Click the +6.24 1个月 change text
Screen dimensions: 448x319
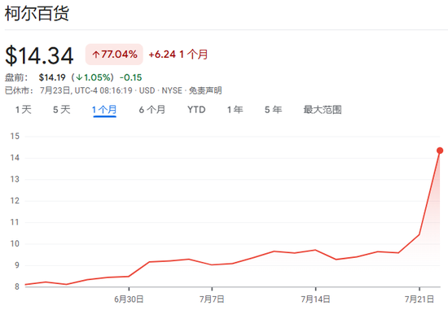(x=178, y=55)
